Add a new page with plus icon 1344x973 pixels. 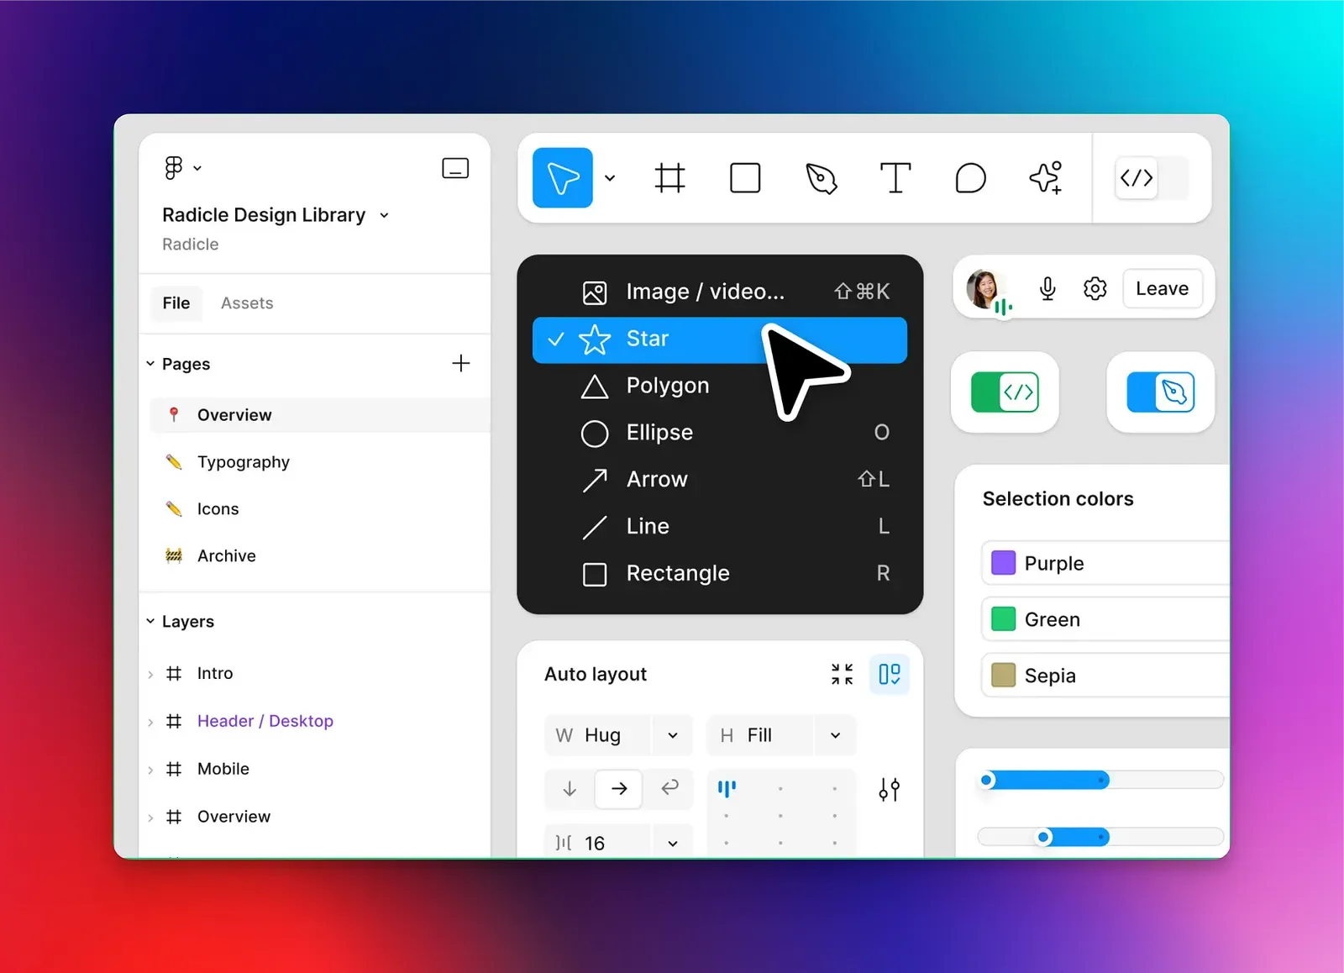click(460, 364)
